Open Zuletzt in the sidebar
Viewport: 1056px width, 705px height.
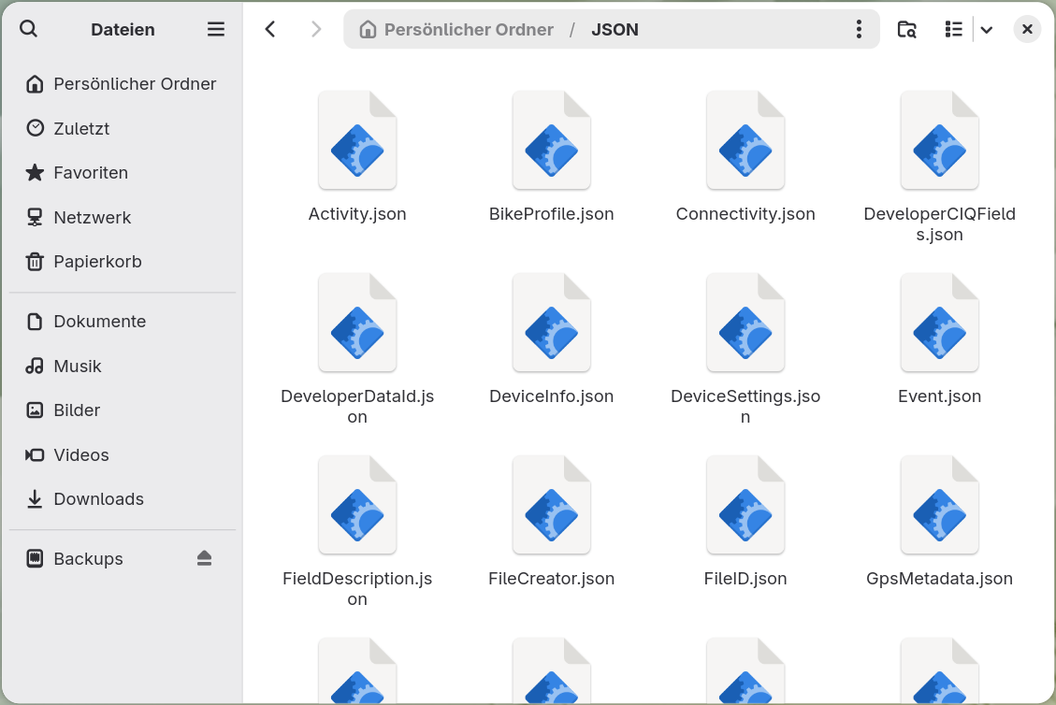tap(123, 129)
